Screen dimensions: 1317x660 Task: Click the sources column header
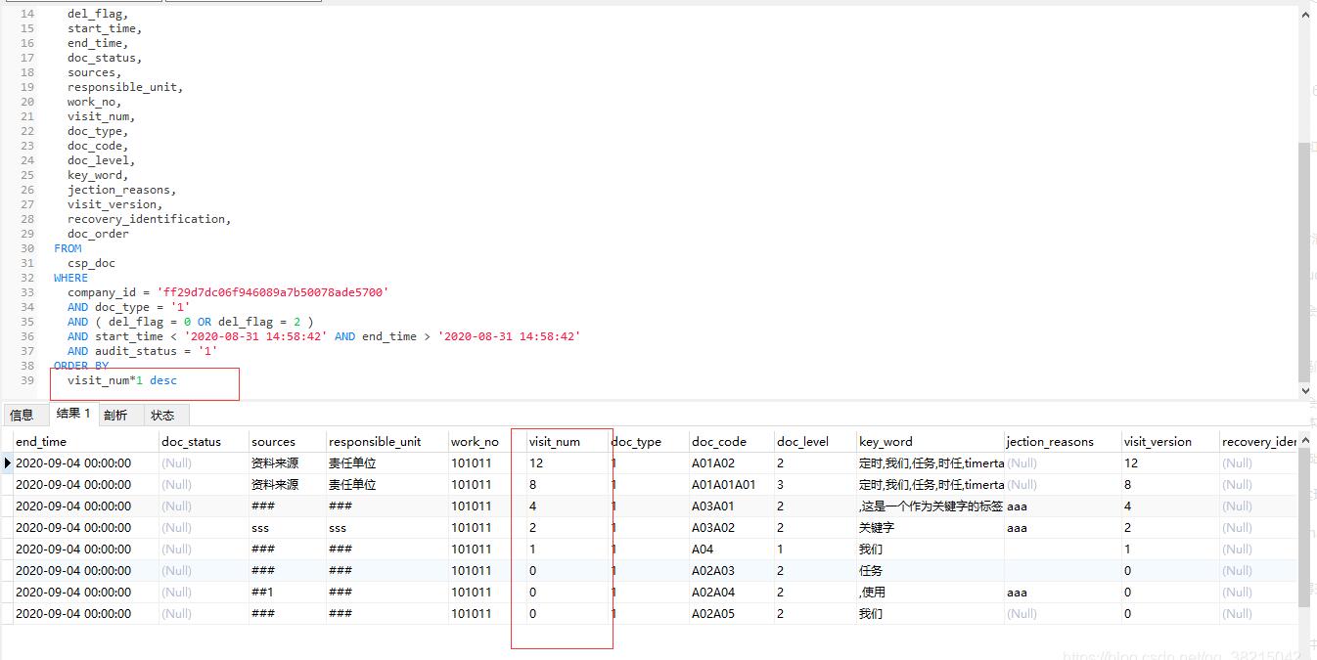(264, 441)
